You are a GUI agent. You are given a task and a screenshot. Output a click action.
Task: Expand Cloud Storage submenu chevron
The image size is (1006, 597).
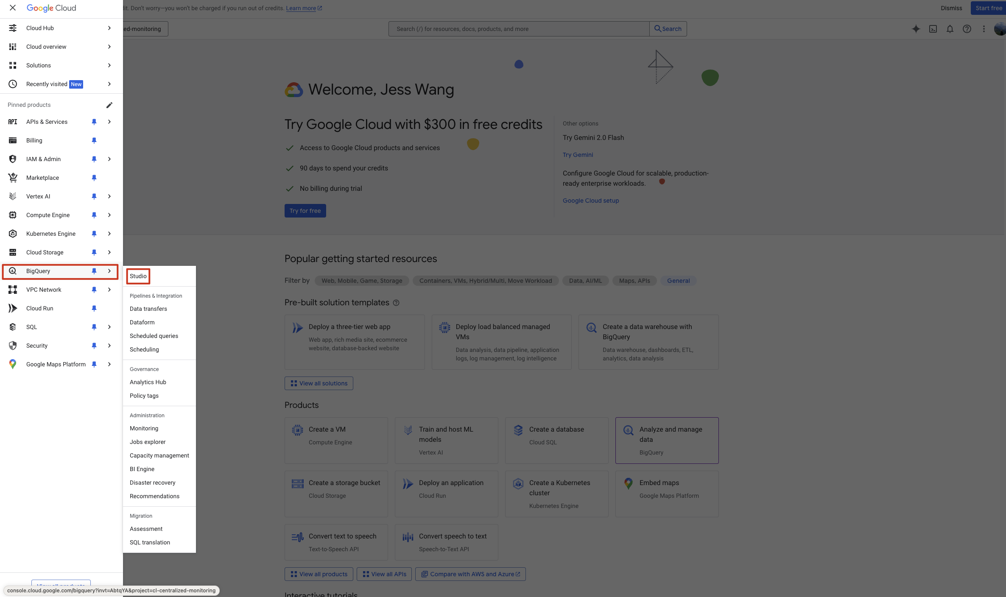[109, 252]
